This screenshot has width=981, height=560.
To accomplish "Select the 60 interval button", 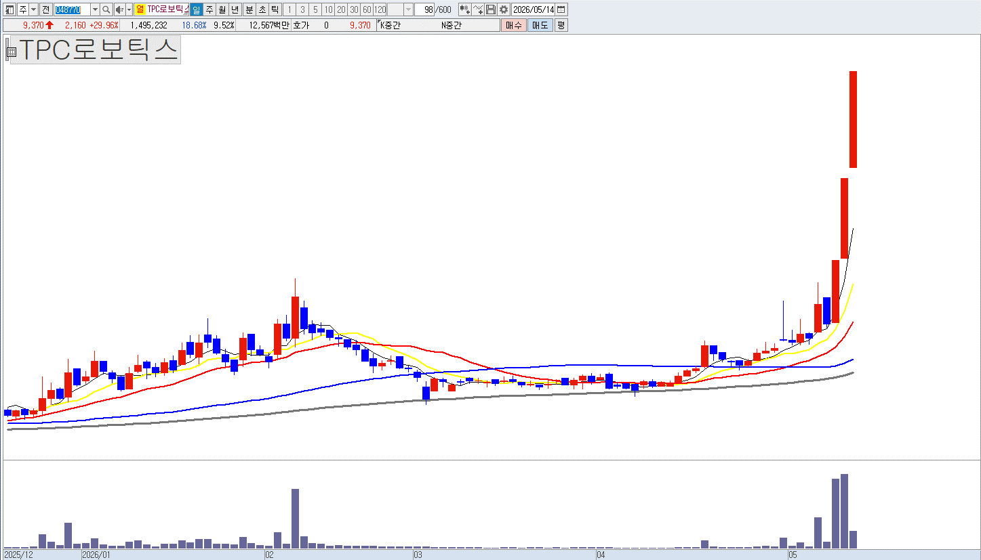I will click(x=367, y=9).
